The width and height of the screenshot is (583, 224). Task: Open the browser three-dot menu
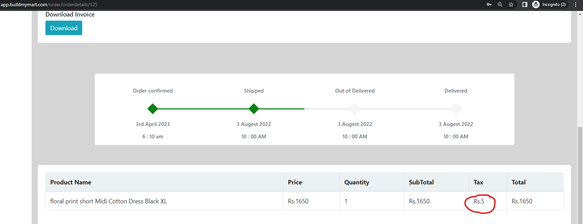pos(575,4)
